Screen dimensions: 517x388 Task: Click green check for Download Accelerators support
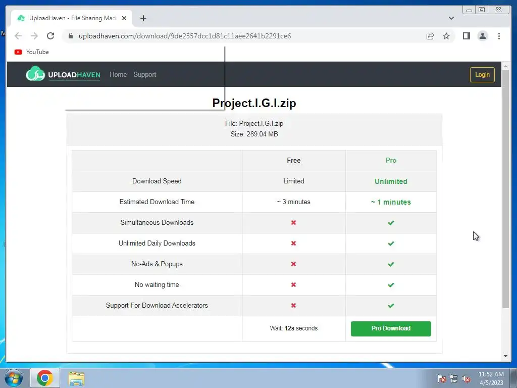(391, 306)
